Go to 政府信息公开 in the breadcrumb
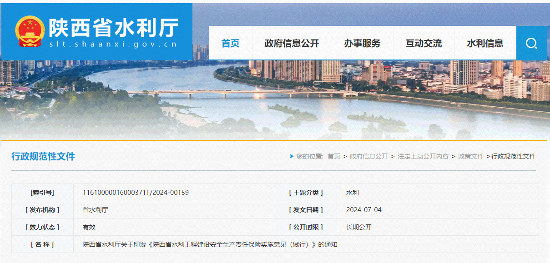 click(x=369, y=156)
